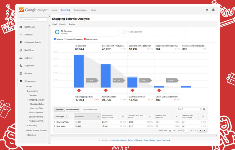The height and width of the screenshot is (150, 235).
Task: Click the red arrow above Check-Out Abandonment
Action: [159, 90]
